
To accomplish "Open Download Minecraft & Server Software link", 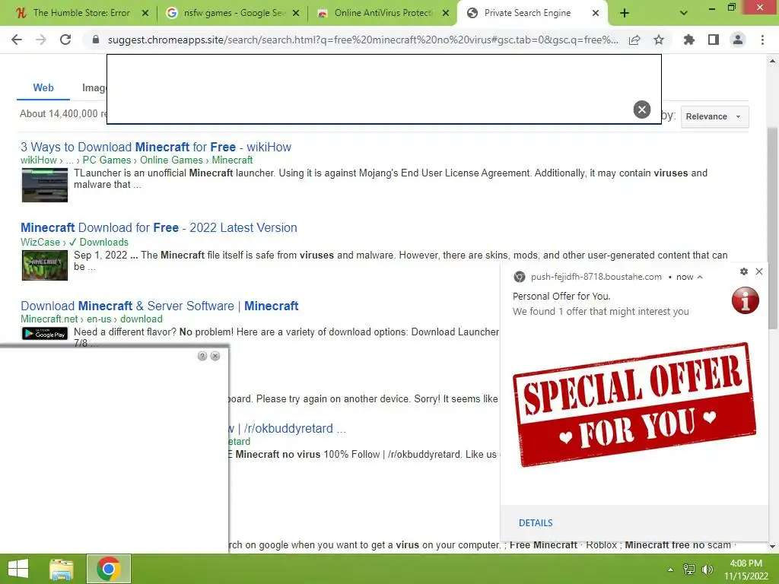I will [x=160, y=306].
